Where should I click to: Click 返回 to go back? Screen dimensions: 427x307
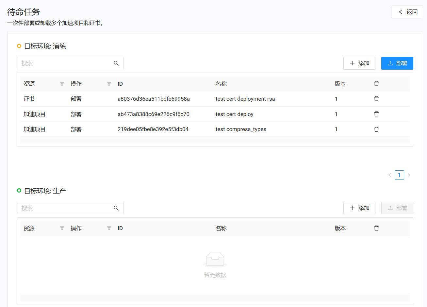click(x=407, y=12)
